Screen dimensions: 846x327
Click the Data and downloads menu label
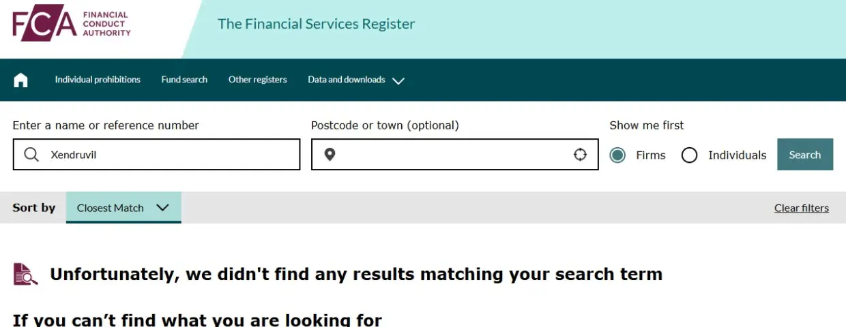pos(347,80)
